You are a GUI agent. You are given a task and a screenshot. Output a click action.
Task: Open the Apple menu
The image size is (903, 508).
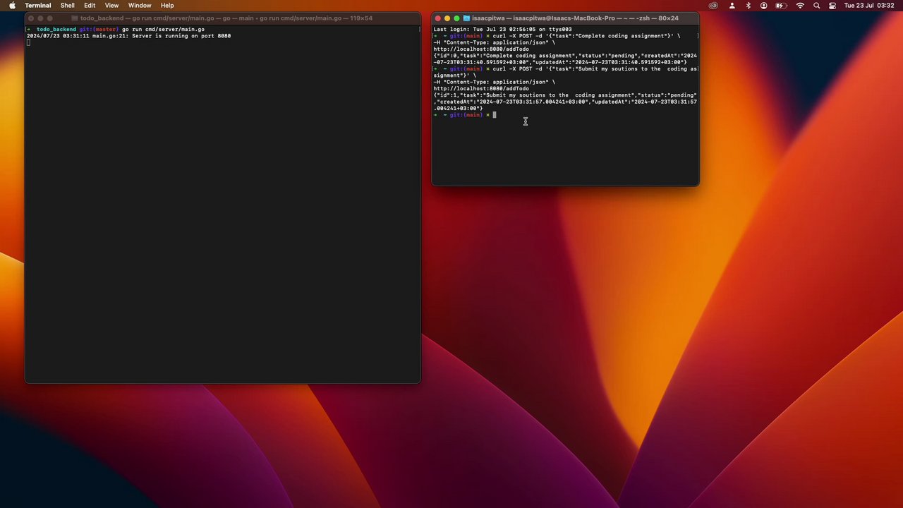pyautogui.click(x=12, y=6)
